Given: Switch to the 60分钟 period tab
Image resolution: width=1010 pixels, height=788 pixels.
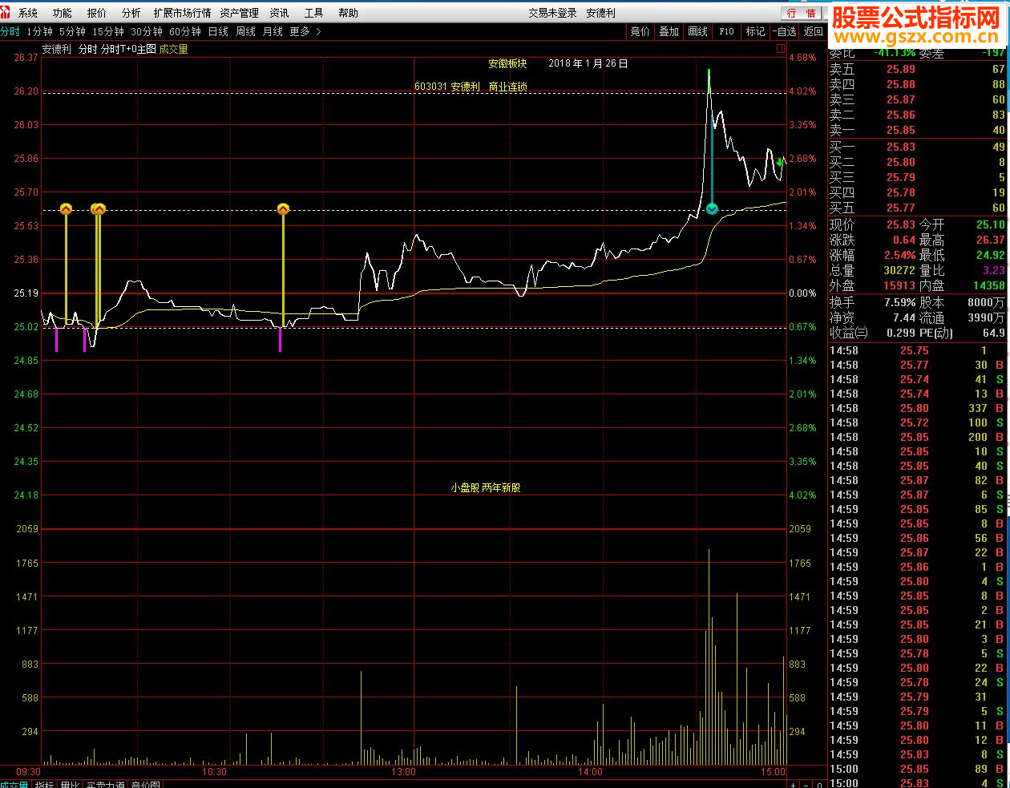Looking at the screenshot, I should pos(185,31).
